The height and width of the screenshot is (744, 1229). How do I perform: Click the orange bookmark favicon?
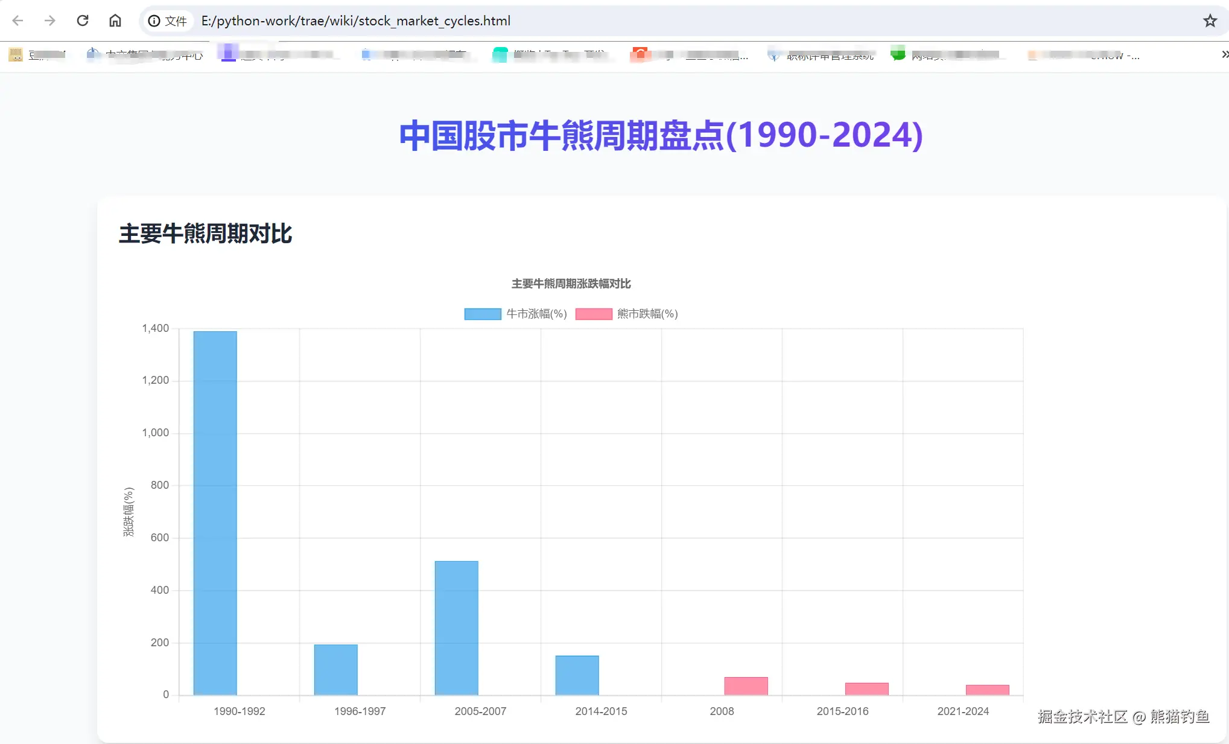coord(641,54)
